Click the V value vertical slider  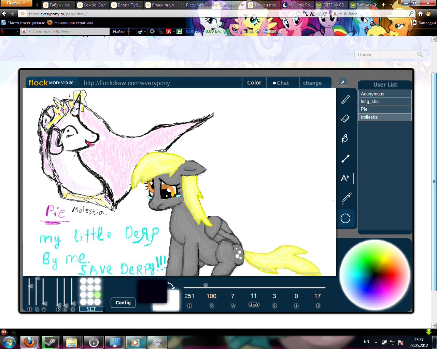tap(44, 292)
